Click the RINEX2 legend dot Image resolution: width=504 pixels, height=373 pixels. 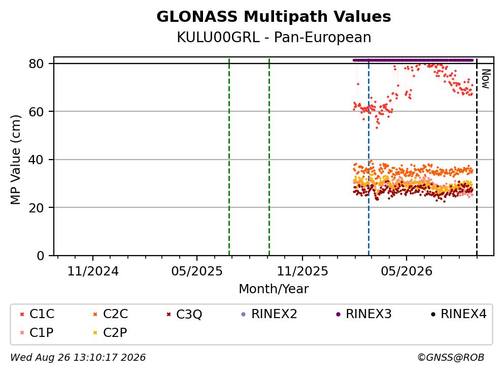click(243, 314)
